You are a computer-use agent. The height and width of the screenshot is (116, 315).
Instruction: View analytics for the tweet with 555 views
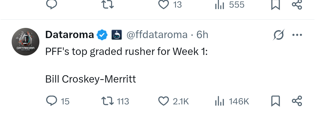tap(230, 4)
